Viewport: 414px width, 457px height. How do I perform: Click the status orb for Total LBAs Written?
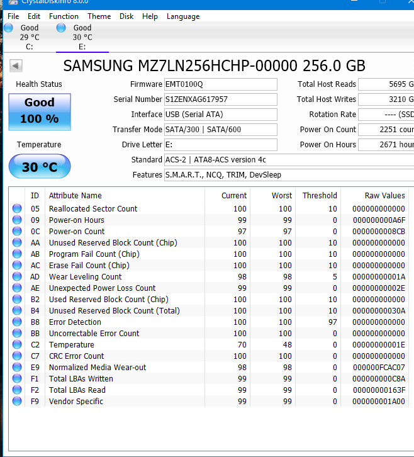(x=17, y=378)
